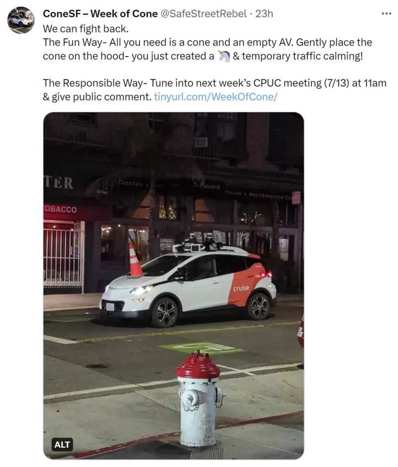This screenshot has height=467, width=398.
Task: Select the "We can fight back." text line
Action: click(x=86, y=29)
